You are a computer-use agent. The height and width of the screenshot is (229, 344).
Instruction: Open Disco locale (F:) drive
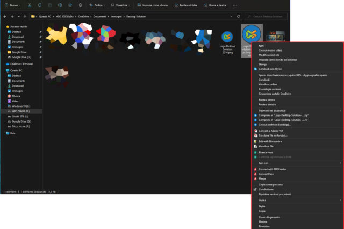(x=19, y=126)
